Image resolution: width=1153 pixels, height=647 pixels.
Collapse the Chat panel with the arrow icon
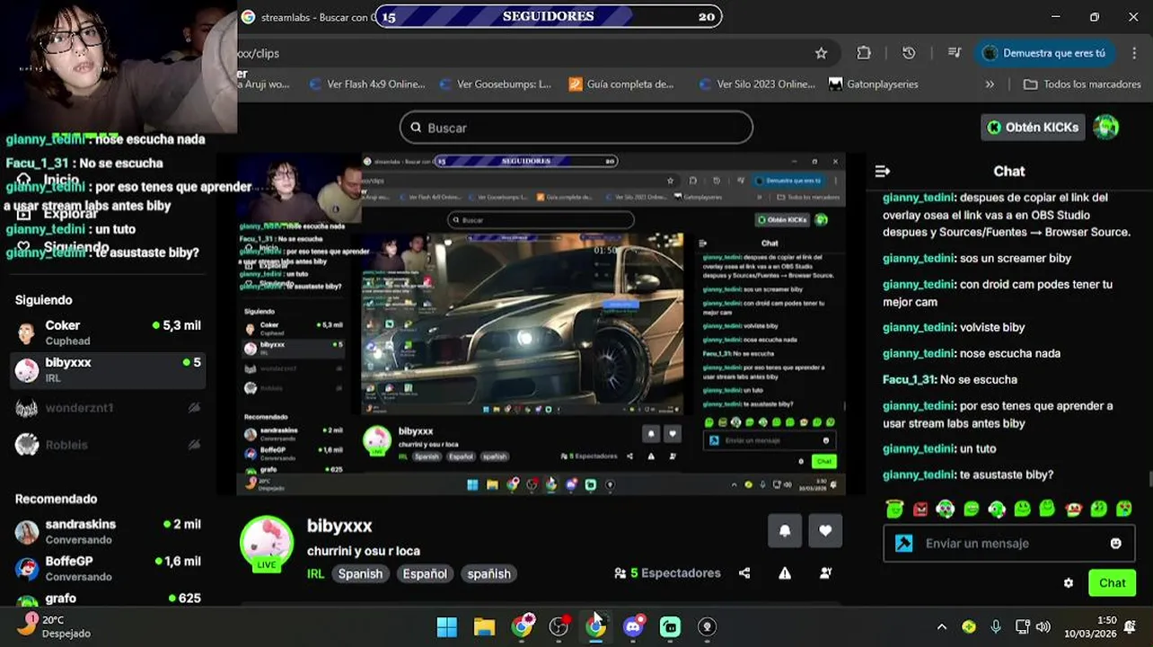[x=883, y=171]
